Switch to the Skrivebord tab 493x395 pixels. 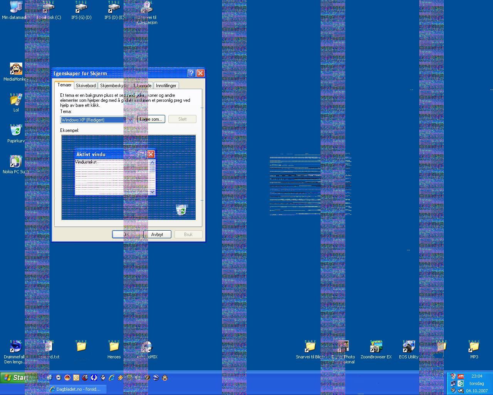pyautogui.click(x=86, y=86)
